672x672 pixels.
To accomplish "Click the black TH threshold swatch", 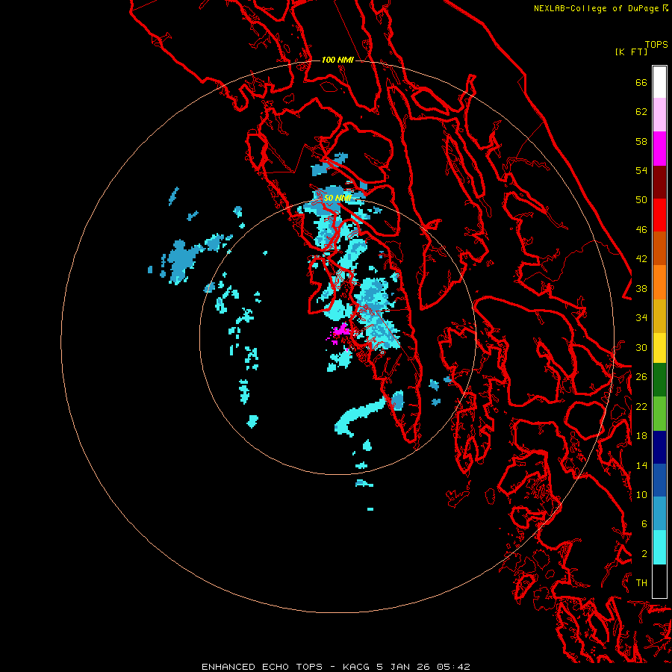I will (x=659, y=581).
